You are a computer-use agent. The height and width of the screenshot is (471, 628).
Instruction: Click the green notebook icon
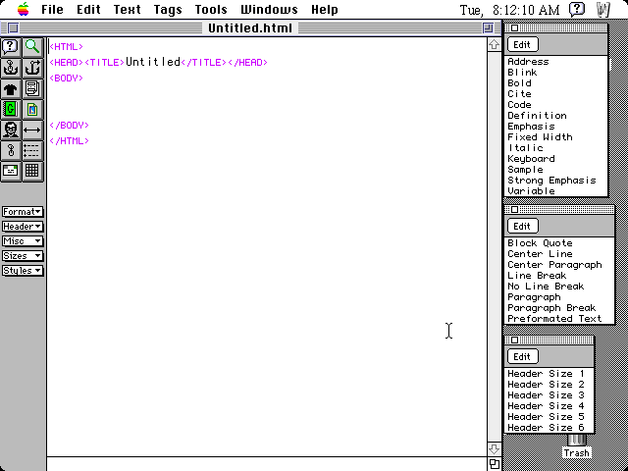coord(11,109)
